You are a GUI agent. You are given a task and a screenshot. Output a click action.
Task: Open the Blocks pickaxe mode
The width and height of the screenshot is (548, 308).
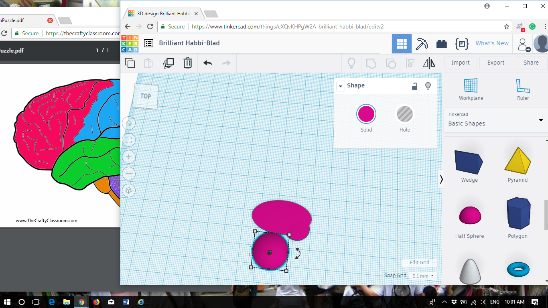[422, 43]
